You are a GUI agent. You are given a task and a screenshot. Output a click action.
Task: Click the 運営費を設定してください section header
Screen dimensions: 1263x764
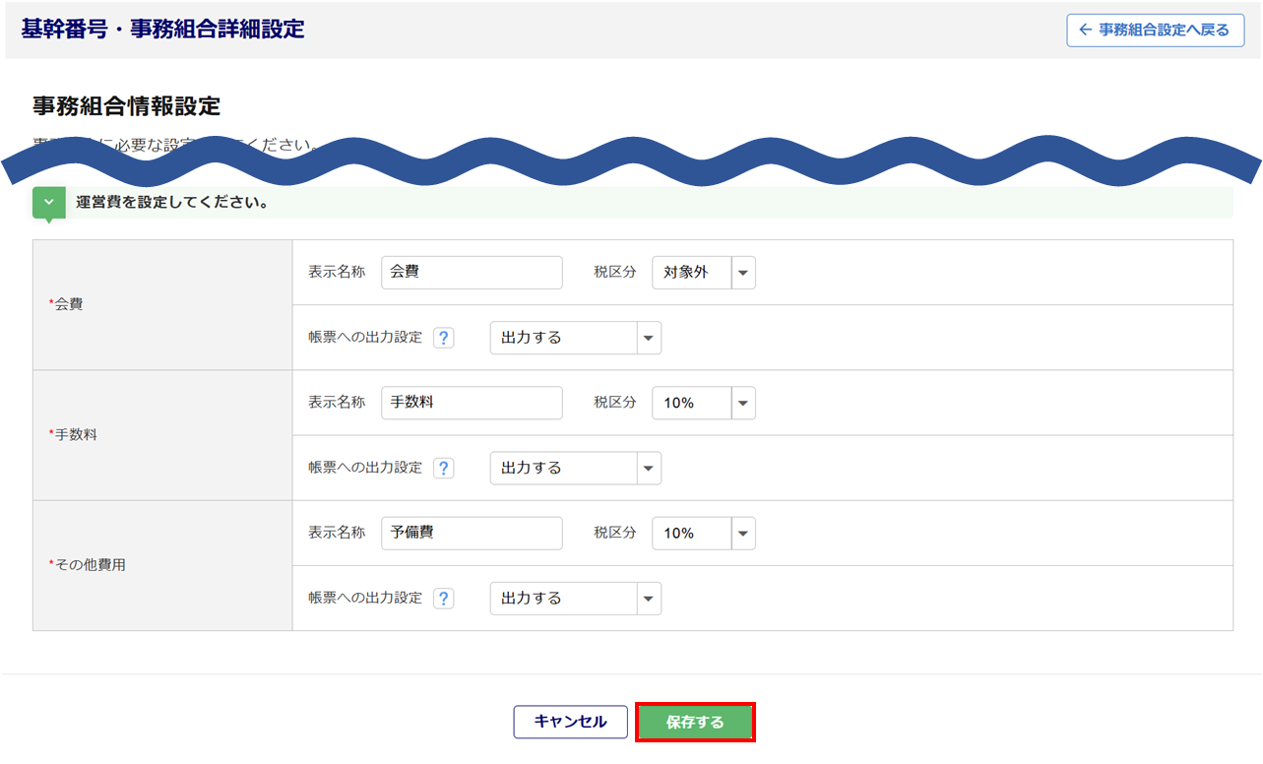pos(172,203)
